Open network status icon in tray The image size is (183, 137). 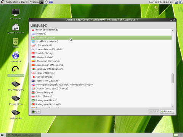[x=177, y=2]
